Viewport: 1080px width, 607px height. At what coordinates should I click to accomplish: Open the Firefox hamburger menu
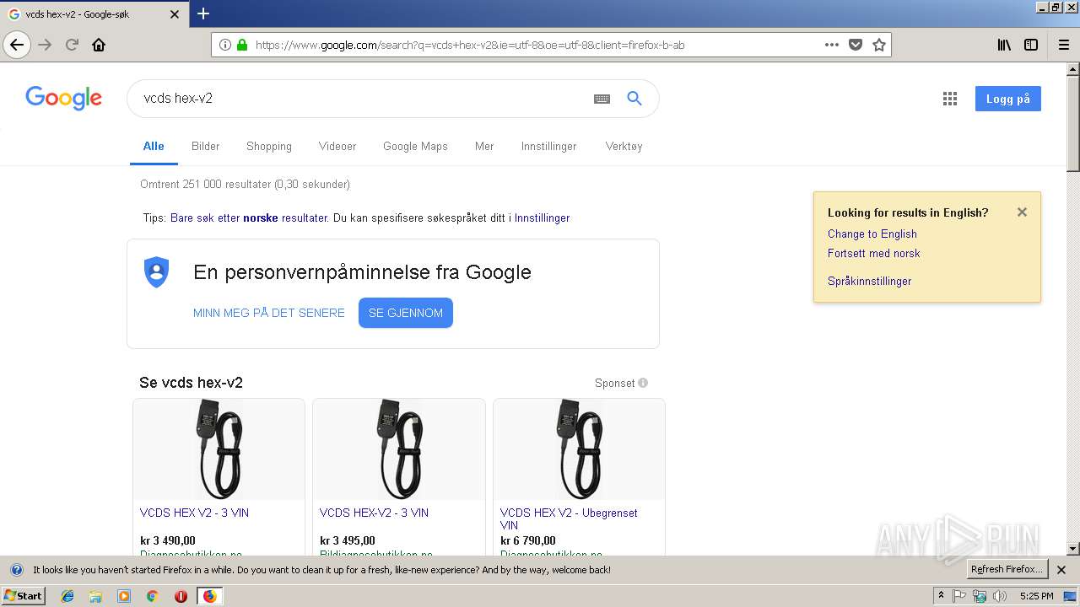[x=1063, y=45]
